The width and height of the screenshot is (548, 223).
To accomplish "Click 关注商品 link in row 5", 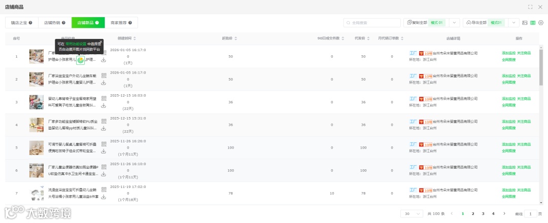I will click(x=524, y=144).
